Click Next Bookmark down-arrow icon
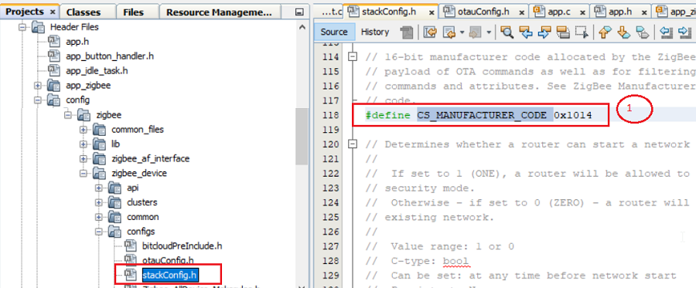The width and height of the screenshot is (696, 288). pyautogui.click(x=623, y=32)
